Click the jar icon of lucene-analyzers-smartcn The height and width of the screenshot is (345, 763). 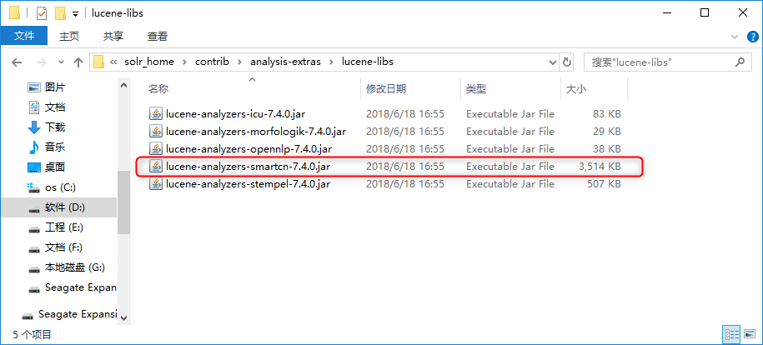(156, 167)
